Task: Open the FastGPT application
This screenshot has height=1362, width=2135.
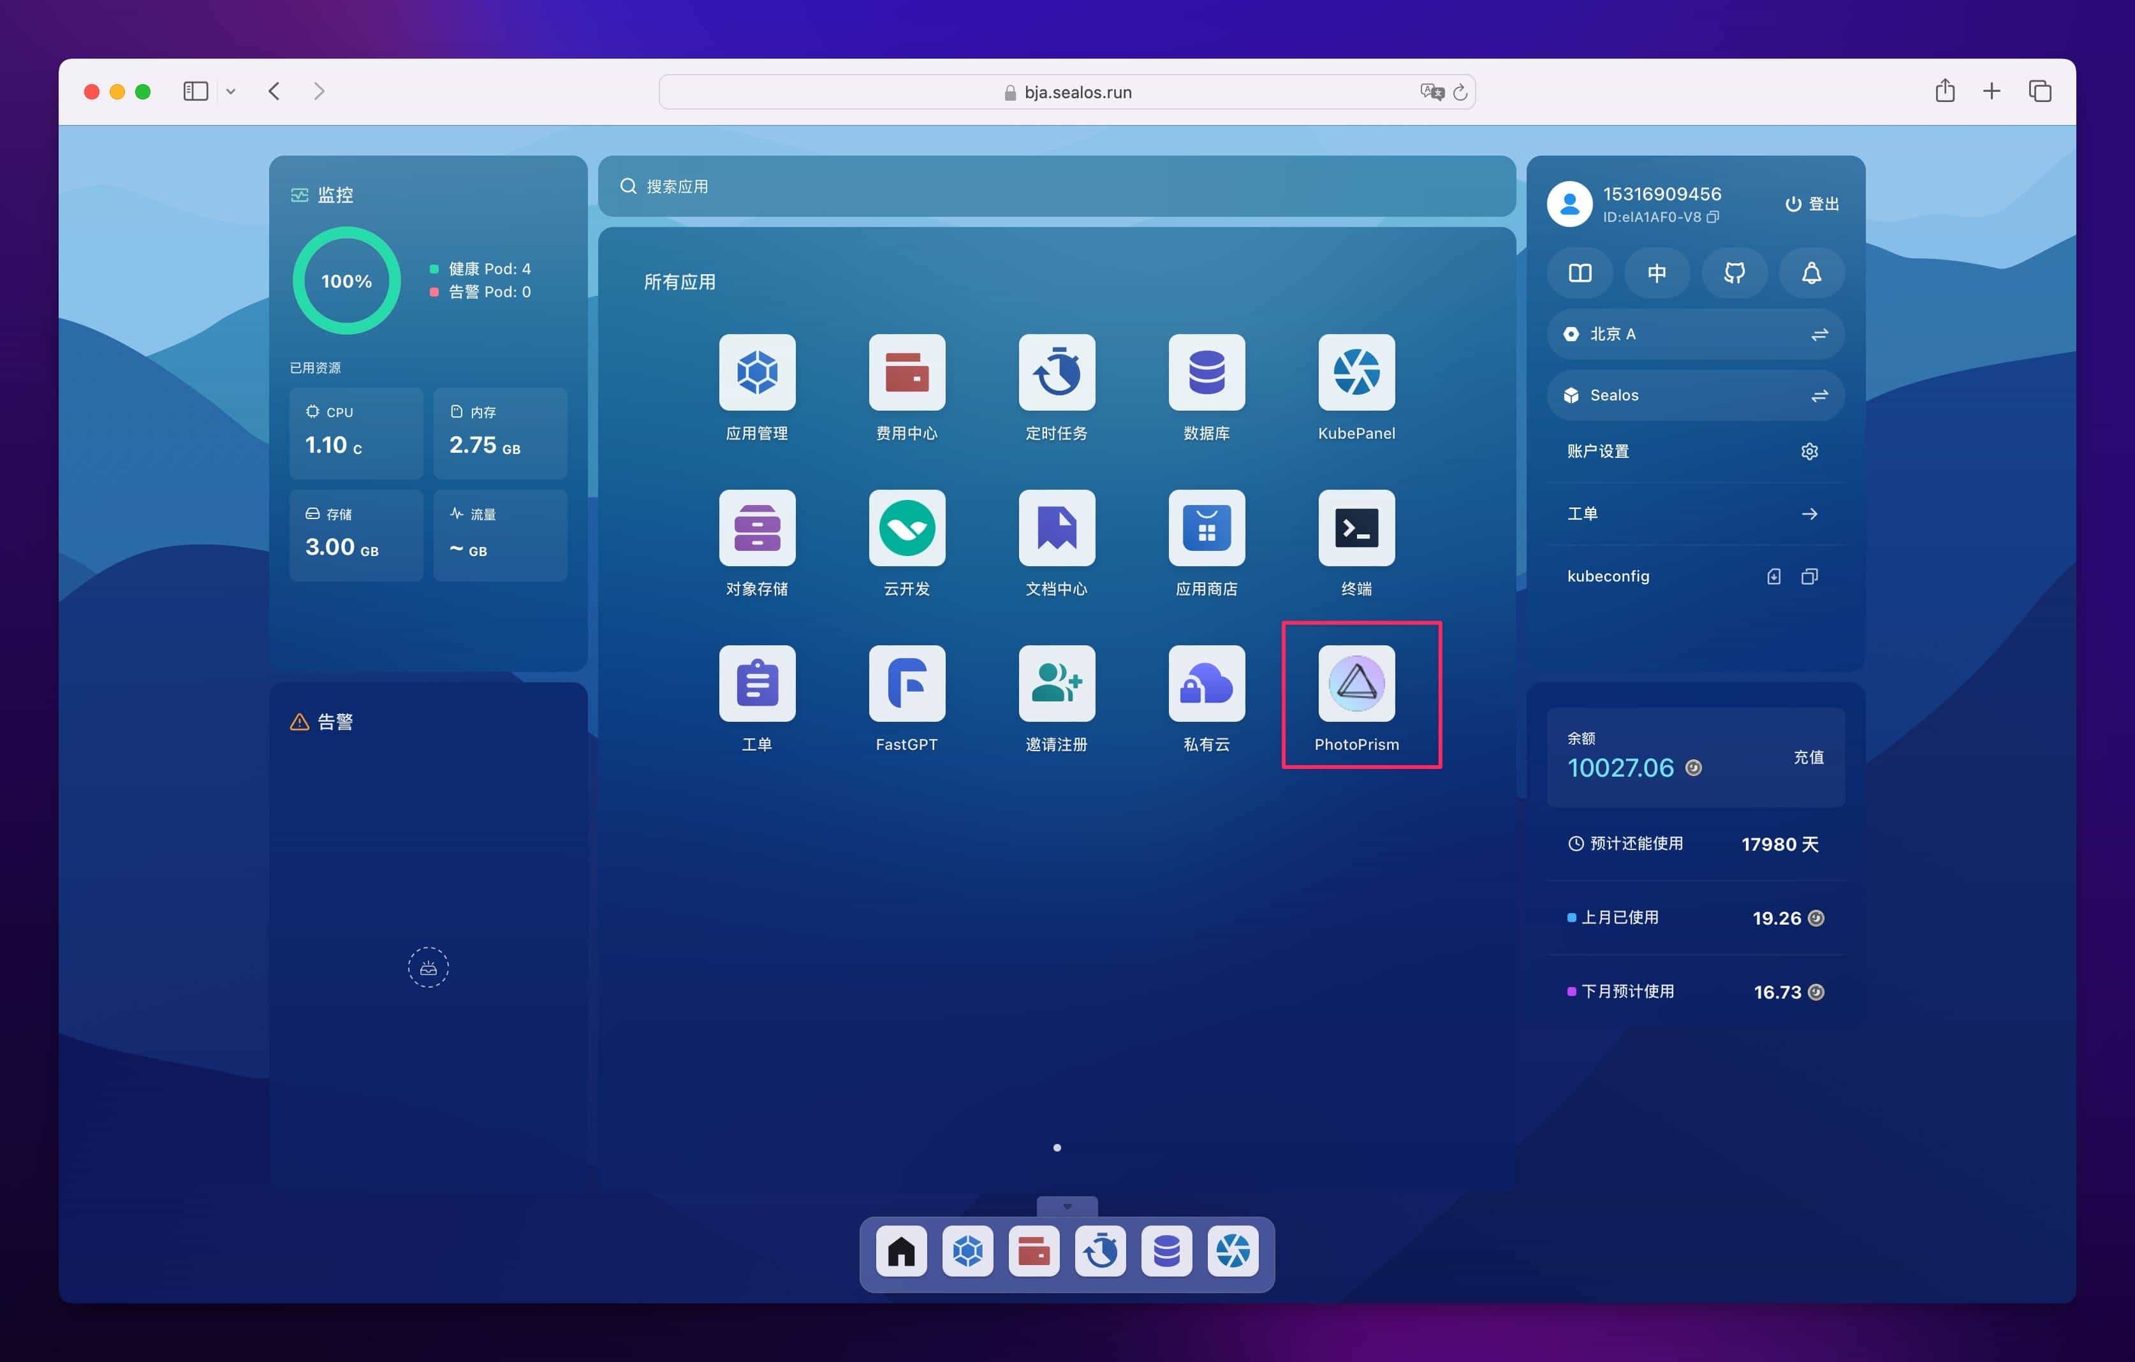Action: [906, 684]
